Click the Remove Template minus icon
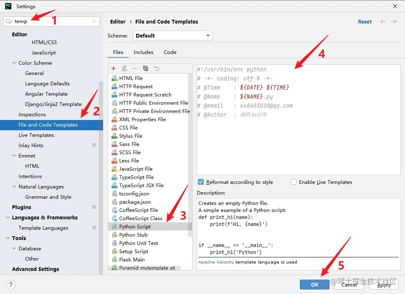 pyautogui.click(x=135, y=68)
